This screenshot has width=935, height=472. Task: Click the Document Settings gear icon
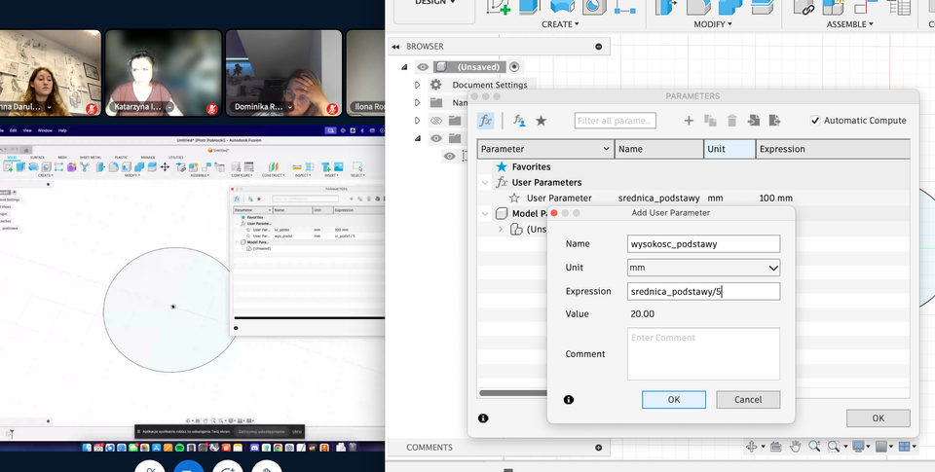point(435,85)
